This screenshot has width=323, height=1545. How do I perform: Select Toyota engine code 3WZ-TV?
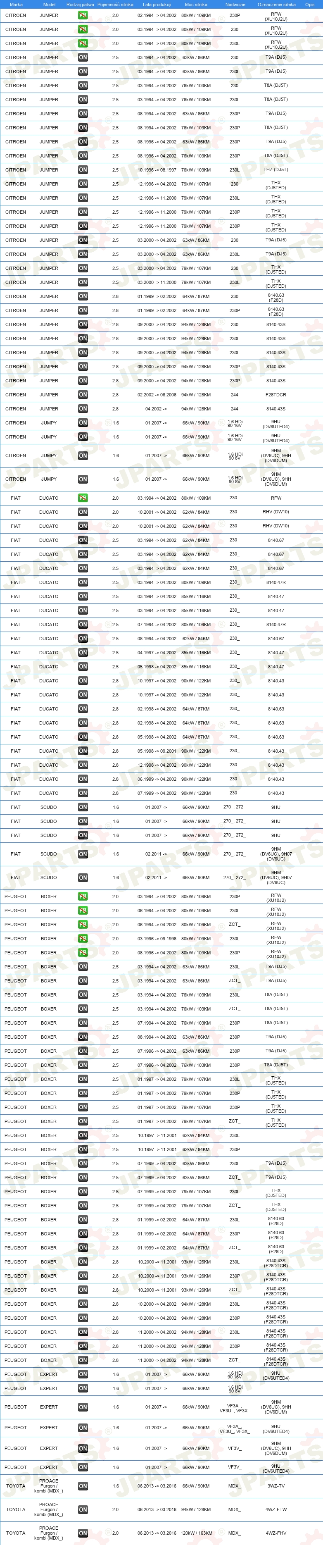pos(275,1486)
